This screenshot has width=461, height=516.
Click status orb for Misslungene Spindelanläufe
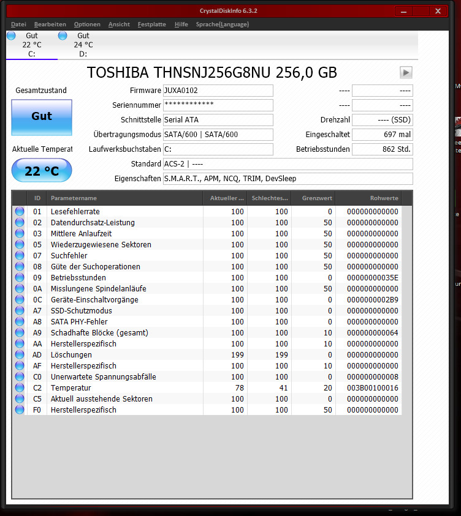(20, 288)
